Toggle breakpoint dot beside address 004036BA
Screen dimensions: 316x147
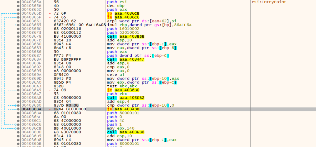pyautogui.click(x=18, y=113)
